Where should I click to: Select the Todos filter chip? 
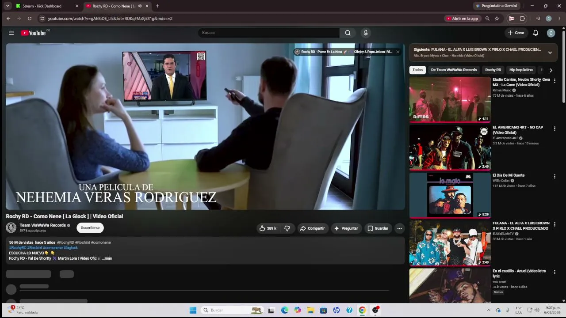(418, 70)
